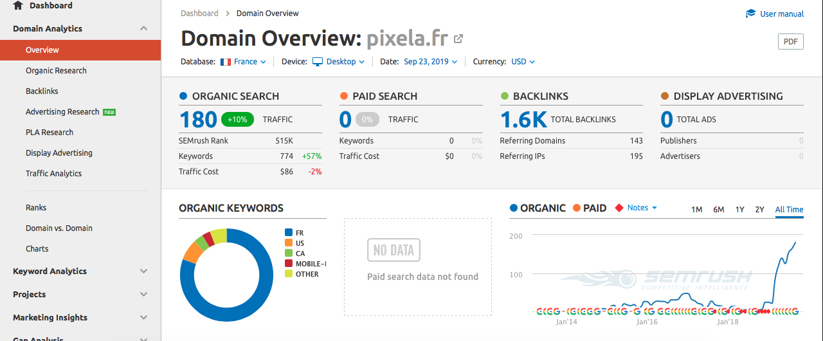Click the User manual graduation cap icon

750,14
